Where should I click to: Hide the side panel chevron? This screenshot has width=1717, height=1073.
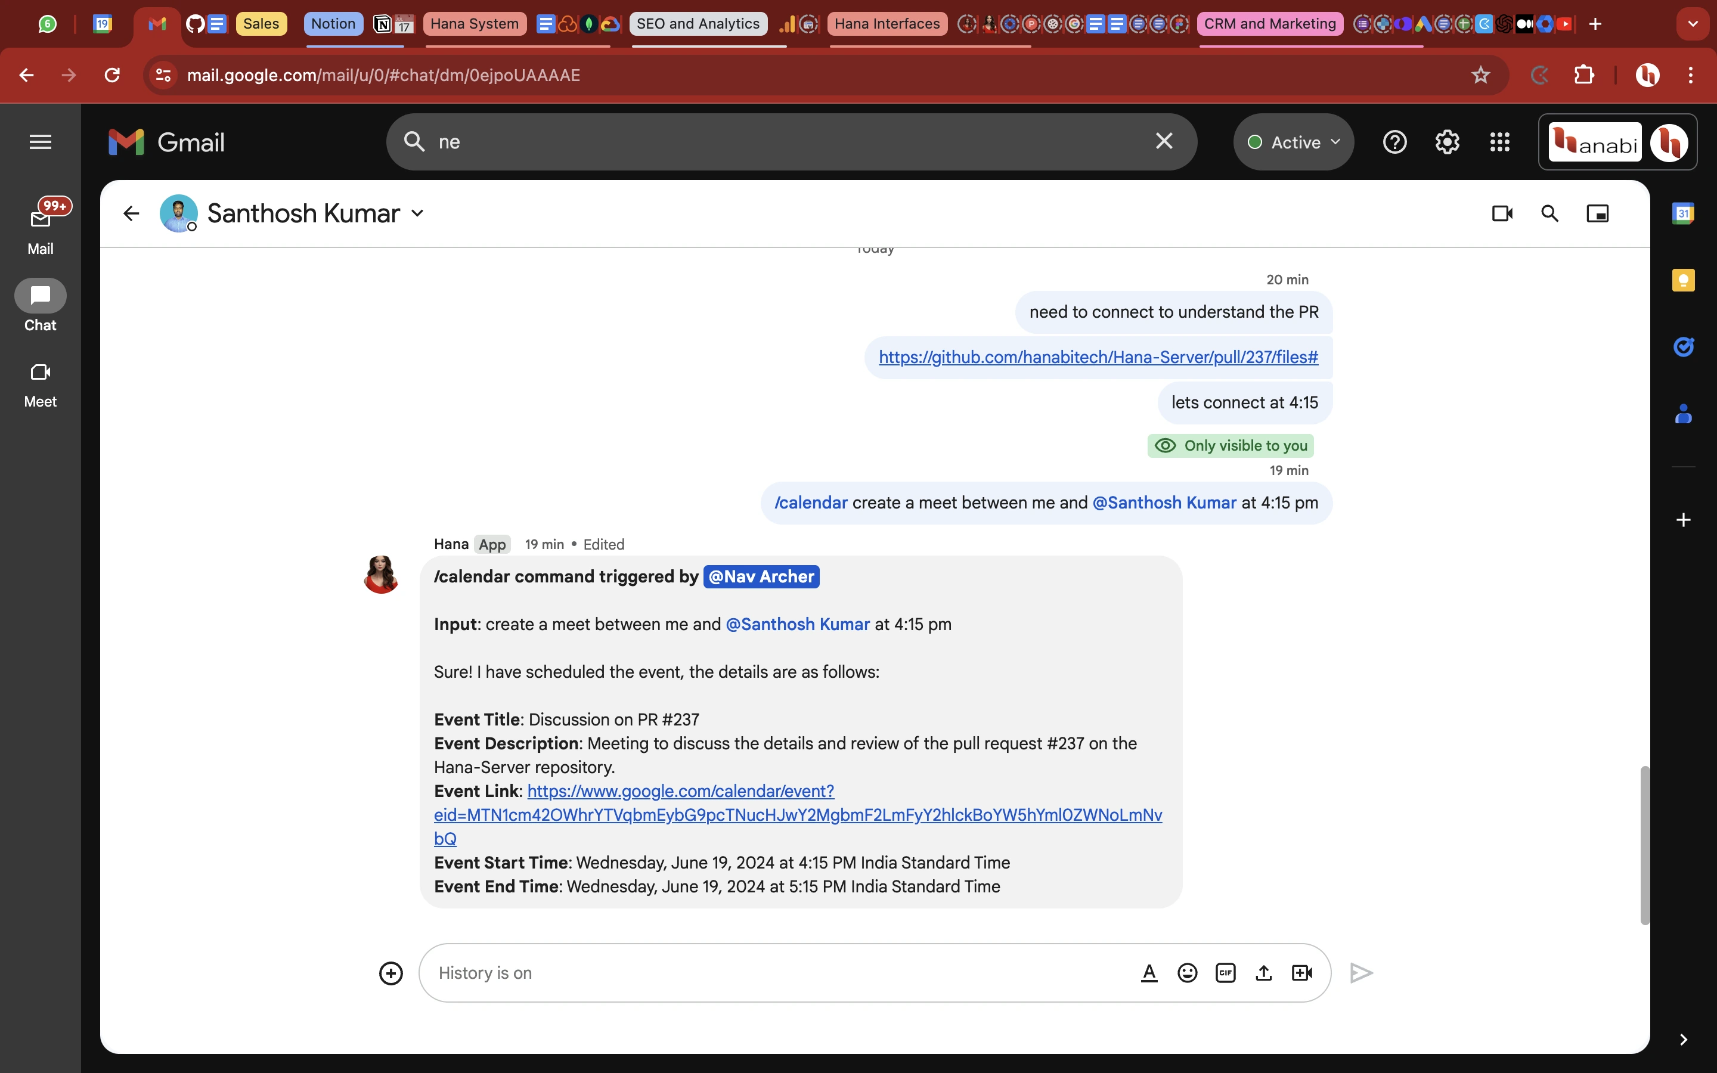[1683, 1040]
